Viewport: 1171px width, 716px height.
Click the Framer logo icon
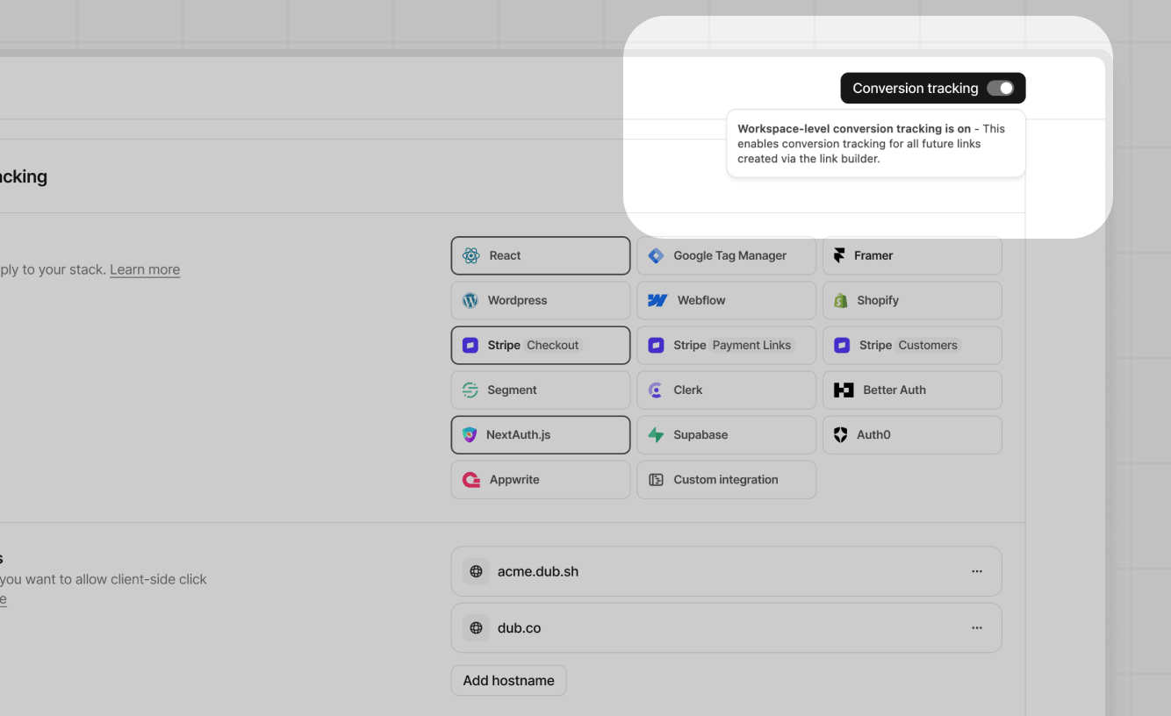pyautogui.click(x=839, y=255)
